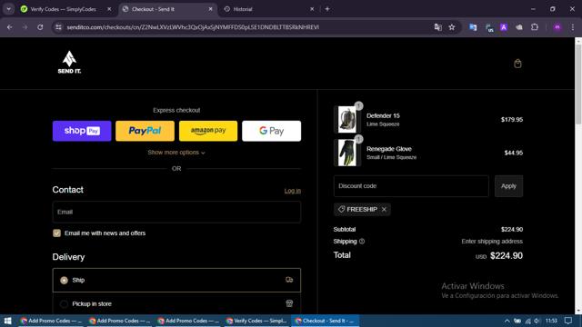Click the Enter shipping address text
Screen dimensions: 582x327
492,242
